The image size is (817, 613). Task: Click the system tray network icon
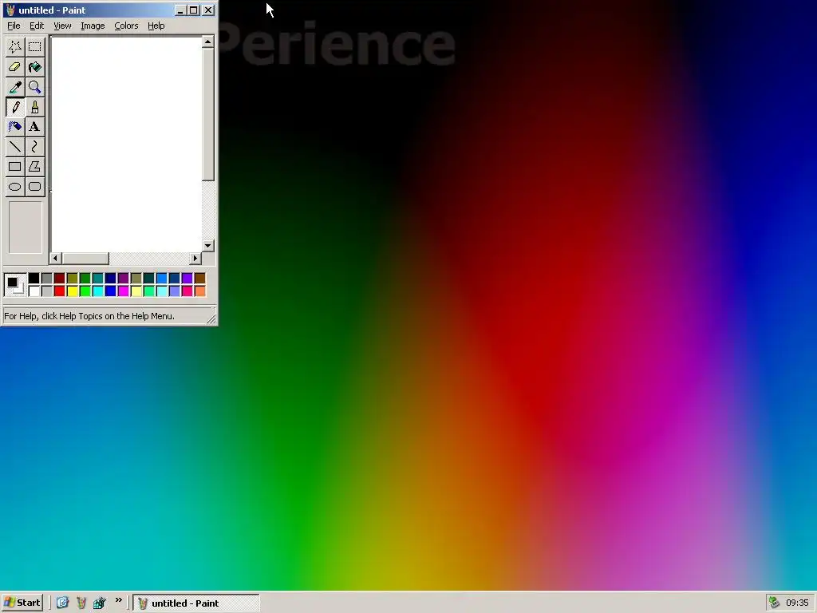[x=774, y=603]
